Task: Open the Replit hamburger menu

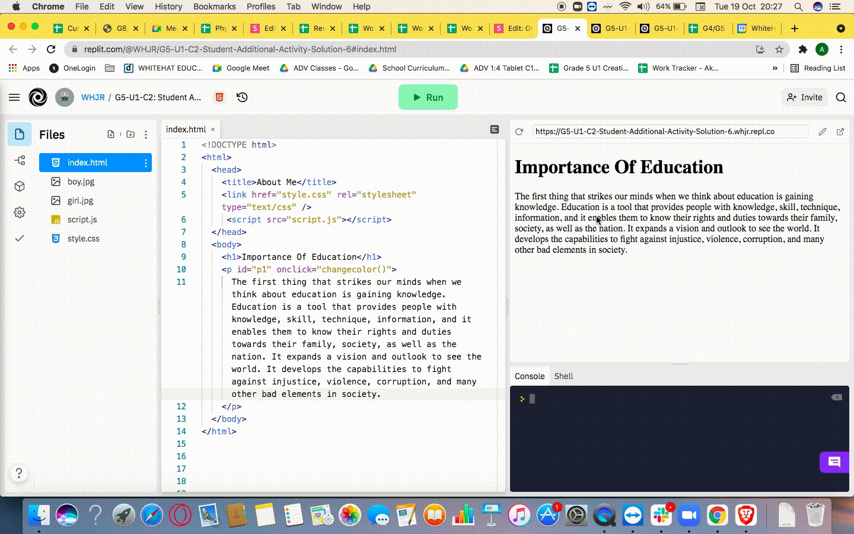Action: 14,97
